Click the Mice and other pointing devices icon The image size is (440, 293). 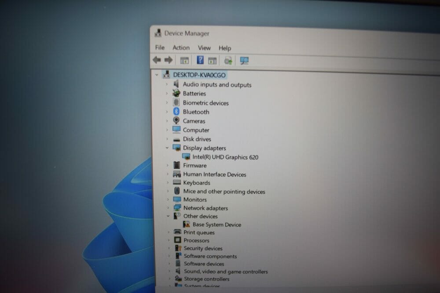click(177, 191)
